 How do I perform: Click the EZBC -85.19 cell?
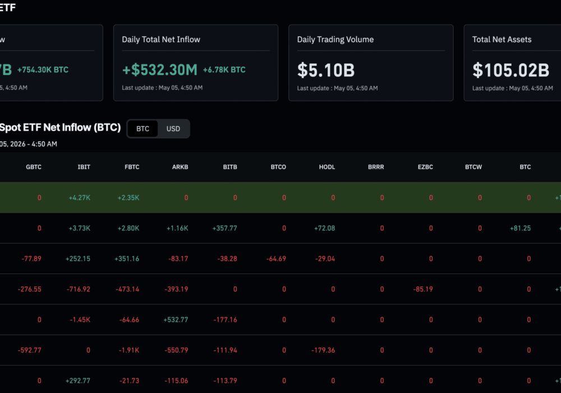(423, 289)
